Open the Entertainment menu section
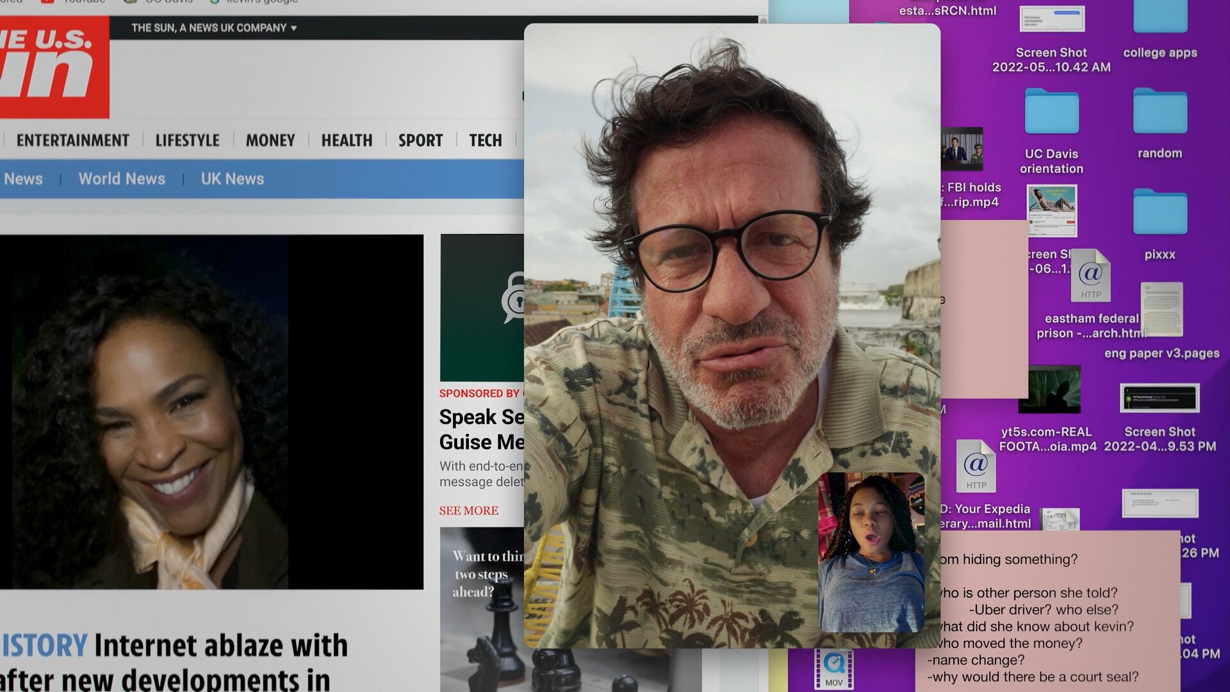The width and height of the screenshot is (1230, 692). click(72, 140)
